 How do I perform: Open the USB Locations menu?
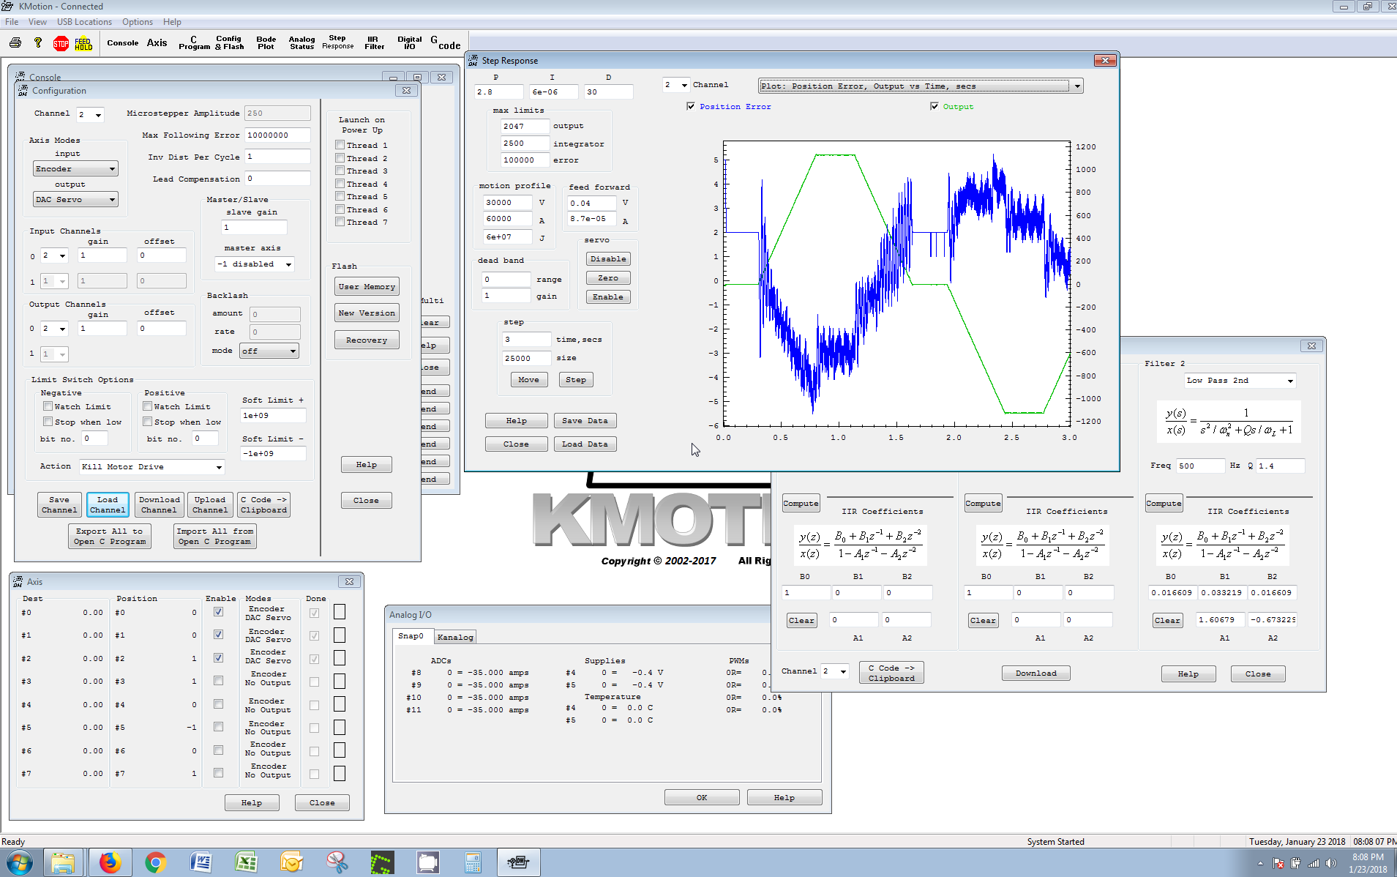84,22
